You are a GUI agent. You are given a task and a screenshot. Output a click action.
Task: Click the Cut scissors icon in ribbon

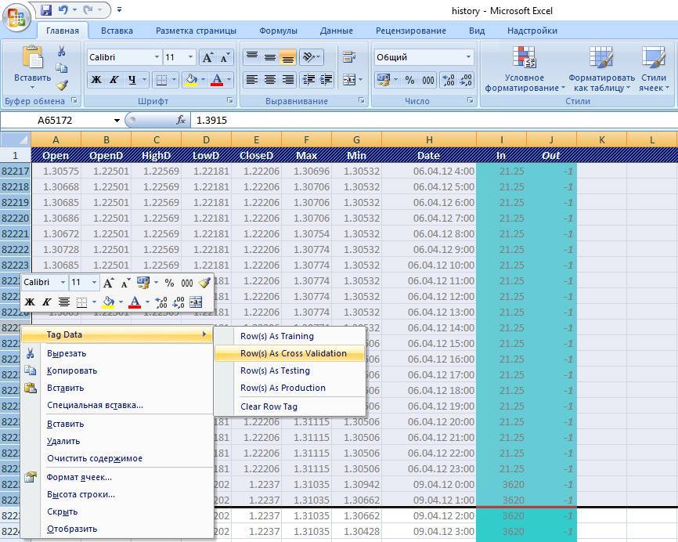click(x=61, y=52)
